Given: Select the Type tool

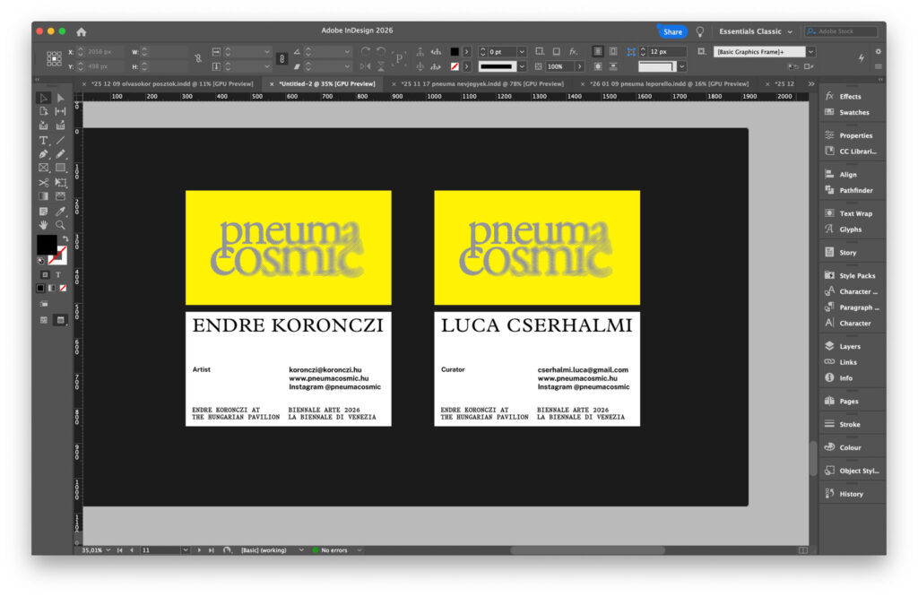Looking at the screenshot, I should pyautogui.click(x=43, y=140).
